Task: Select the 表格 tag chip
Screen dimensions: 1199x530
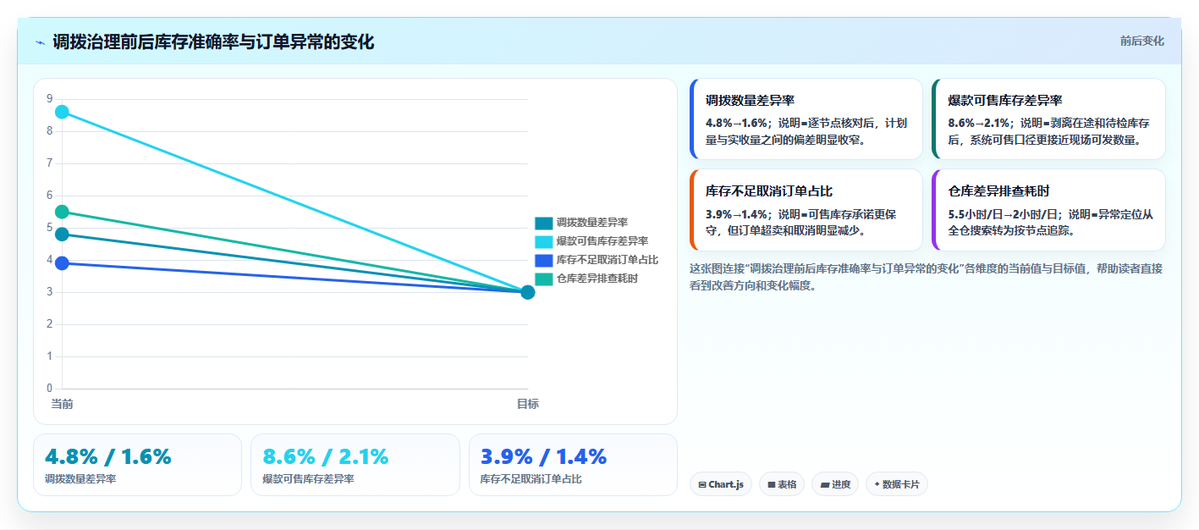Action: (x=782, y=484)
